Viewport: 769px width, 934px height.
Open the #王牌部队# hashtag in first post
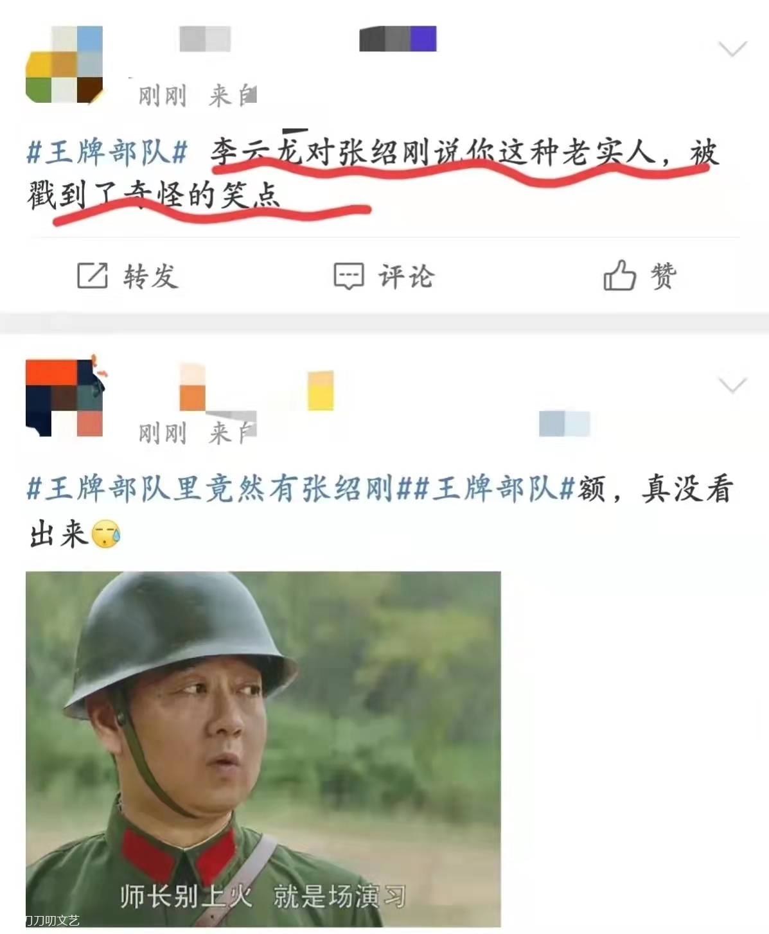click(107, 153)
